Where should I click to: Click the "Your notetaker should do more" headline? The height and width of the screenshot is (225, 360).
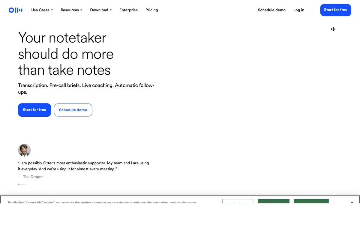tap(66, 54)
